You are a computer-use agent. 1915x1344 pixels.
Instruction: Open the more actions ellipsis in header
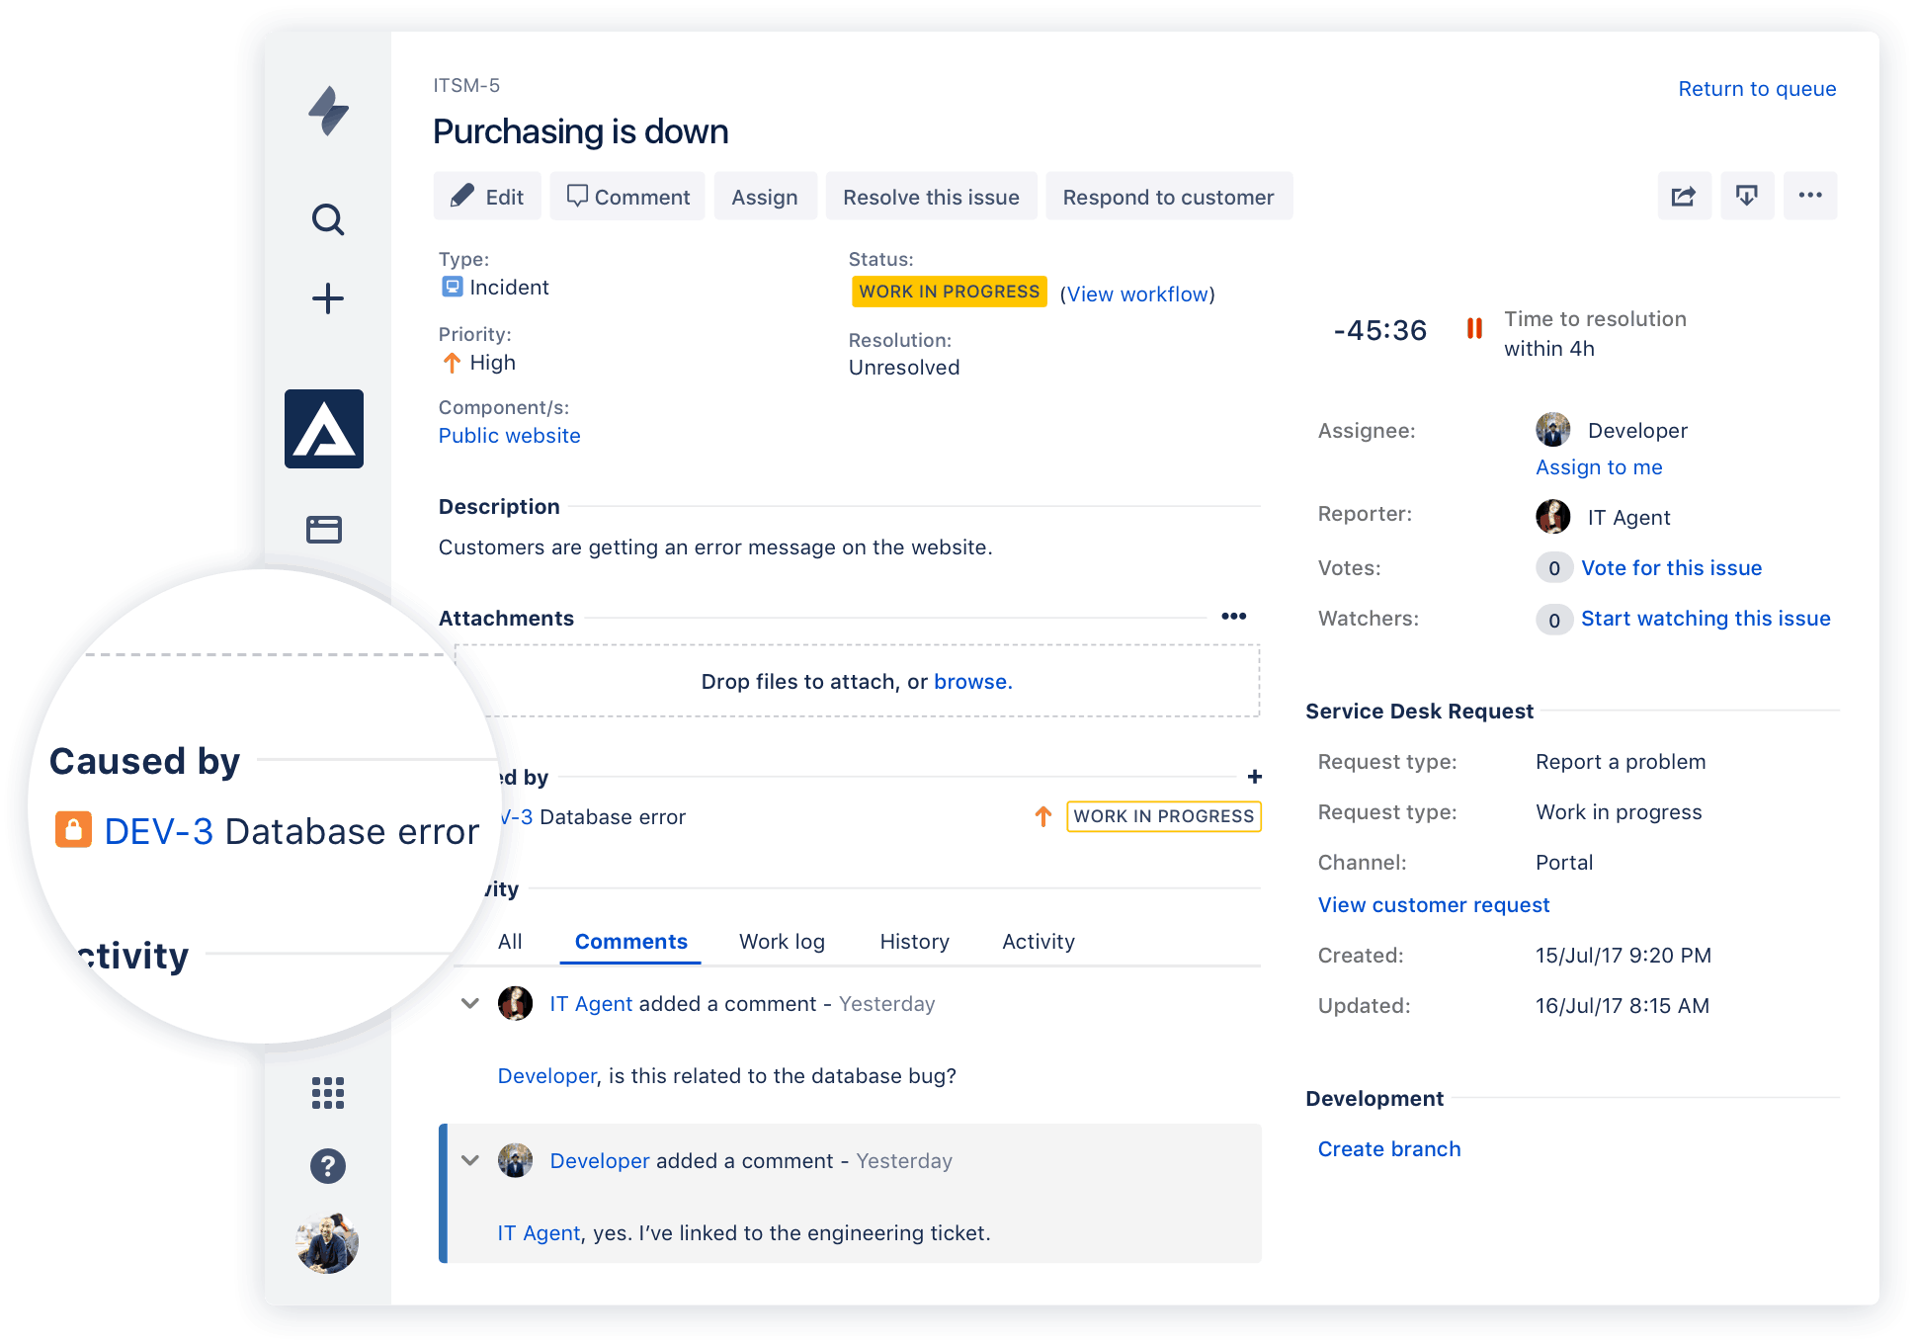coord(1810,196)
